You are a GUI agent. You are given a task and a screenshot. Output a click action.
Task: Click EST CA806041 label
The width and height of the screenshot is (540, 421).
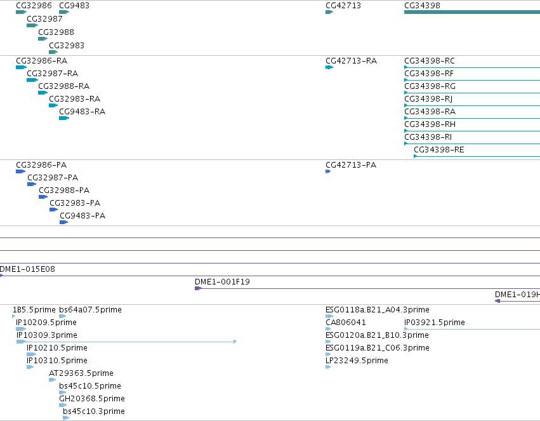346,323
